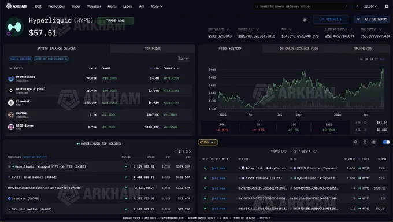Viewport: 393px width, 222px height.
Task: Click the Max Supply info icon
Action: coord(380,29)
